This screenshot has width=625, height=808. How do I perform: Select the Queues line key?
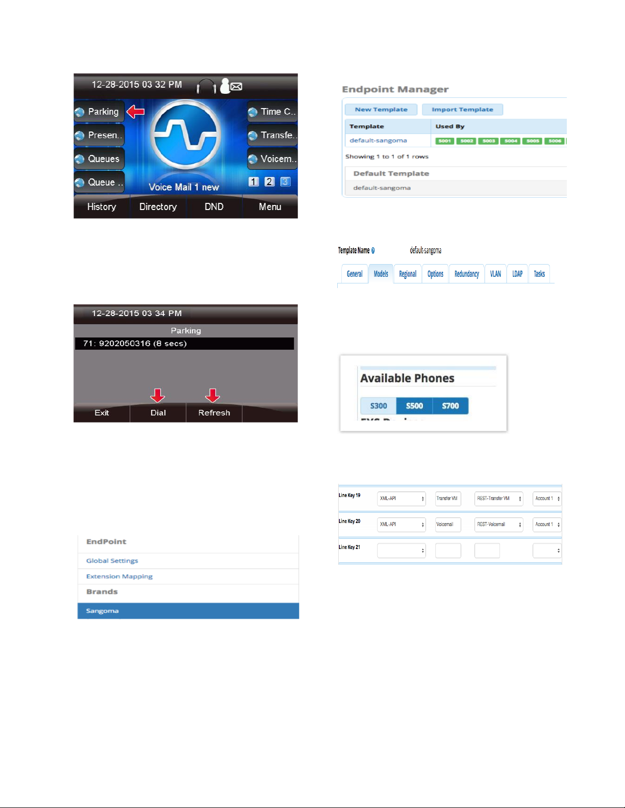point(99,159)
